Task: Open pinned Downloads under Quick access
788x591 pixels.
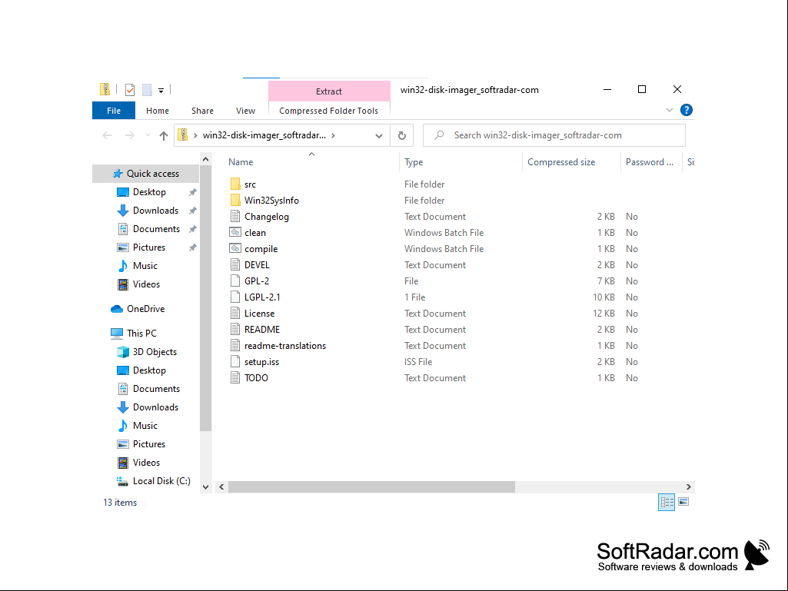Action: (x=155, y=211)
